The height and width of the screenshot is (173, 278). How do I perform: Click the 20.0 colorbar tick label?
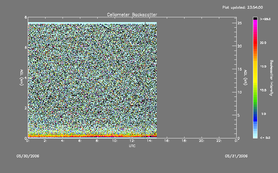[x=263, y=43]
